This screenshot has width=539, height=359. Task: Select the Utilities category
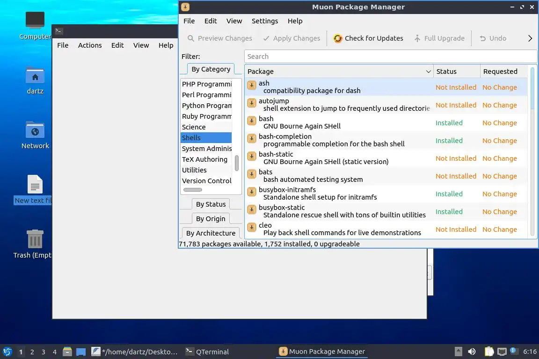[206, 170]
